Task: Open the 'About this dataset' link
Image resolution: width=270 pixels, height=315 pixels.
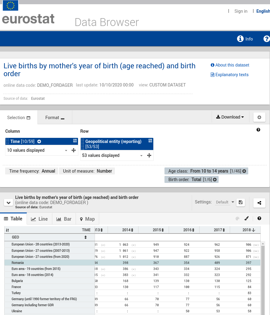Action: (232, 65)
